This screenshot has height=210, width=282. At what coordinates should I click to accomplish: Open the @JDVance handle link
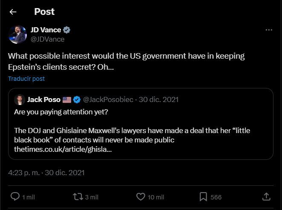47,39
